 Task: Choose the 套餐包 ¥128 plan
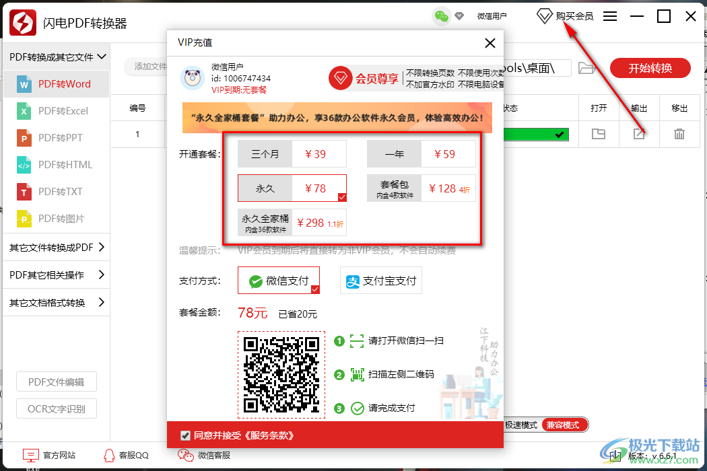point(421,188)
